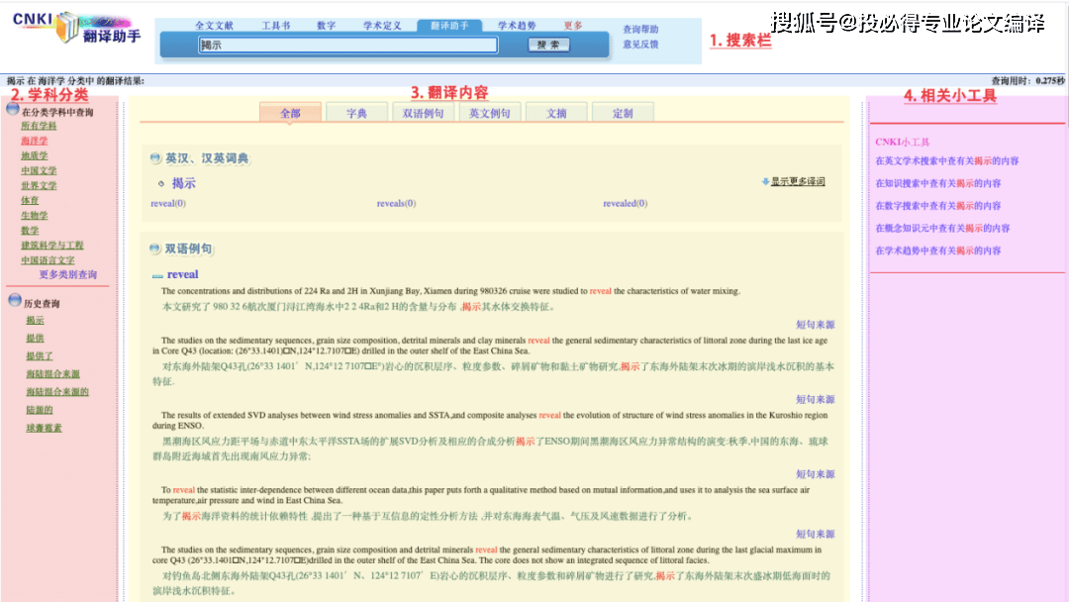Click the 查询用时 0.275秒 status text

(1027, 80)
